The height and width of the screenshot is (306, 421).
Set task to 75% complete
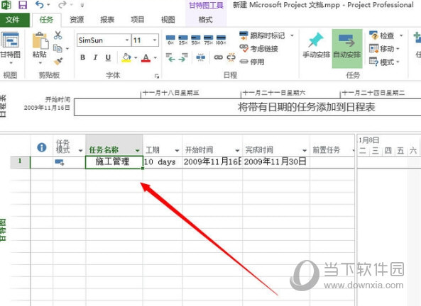click(x=208, y=40)
